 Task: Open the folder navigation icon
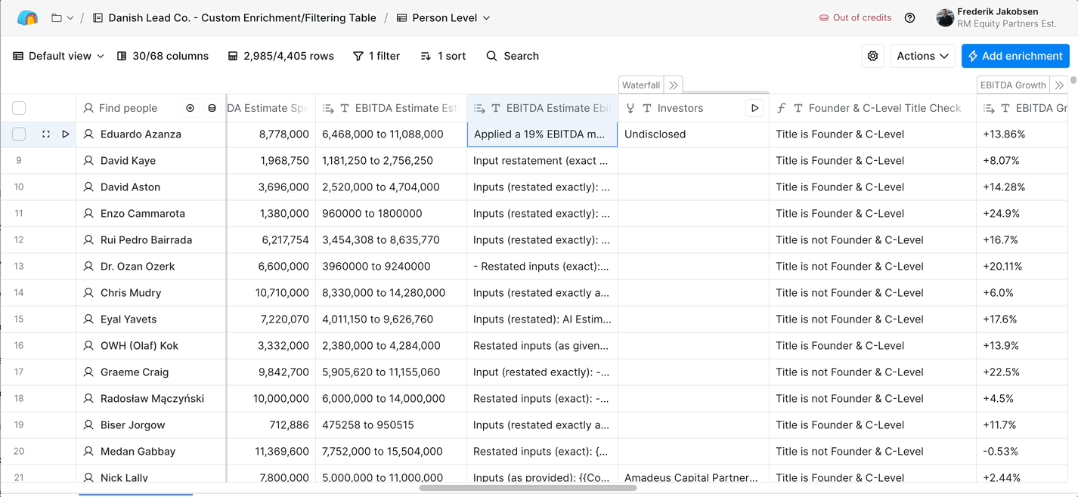click(57, 17)
